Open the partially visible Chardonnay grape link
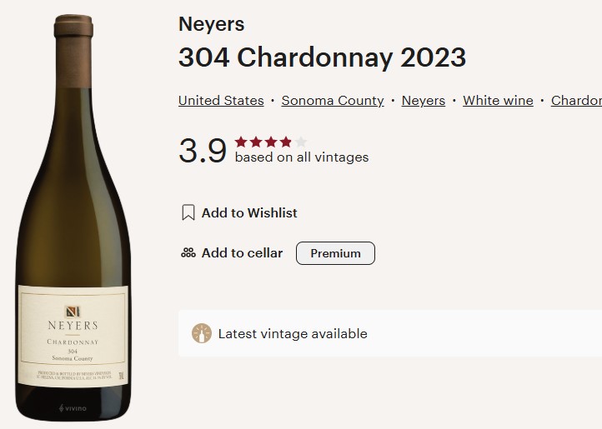Screen dimensions: 602x429 (576, 101)
